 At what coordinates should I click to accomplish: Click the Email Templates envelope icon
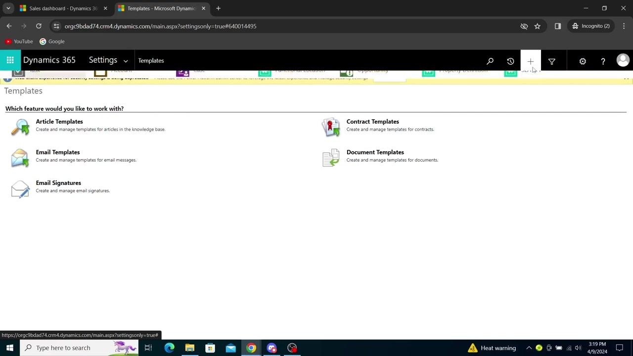(x=20, y=158)
